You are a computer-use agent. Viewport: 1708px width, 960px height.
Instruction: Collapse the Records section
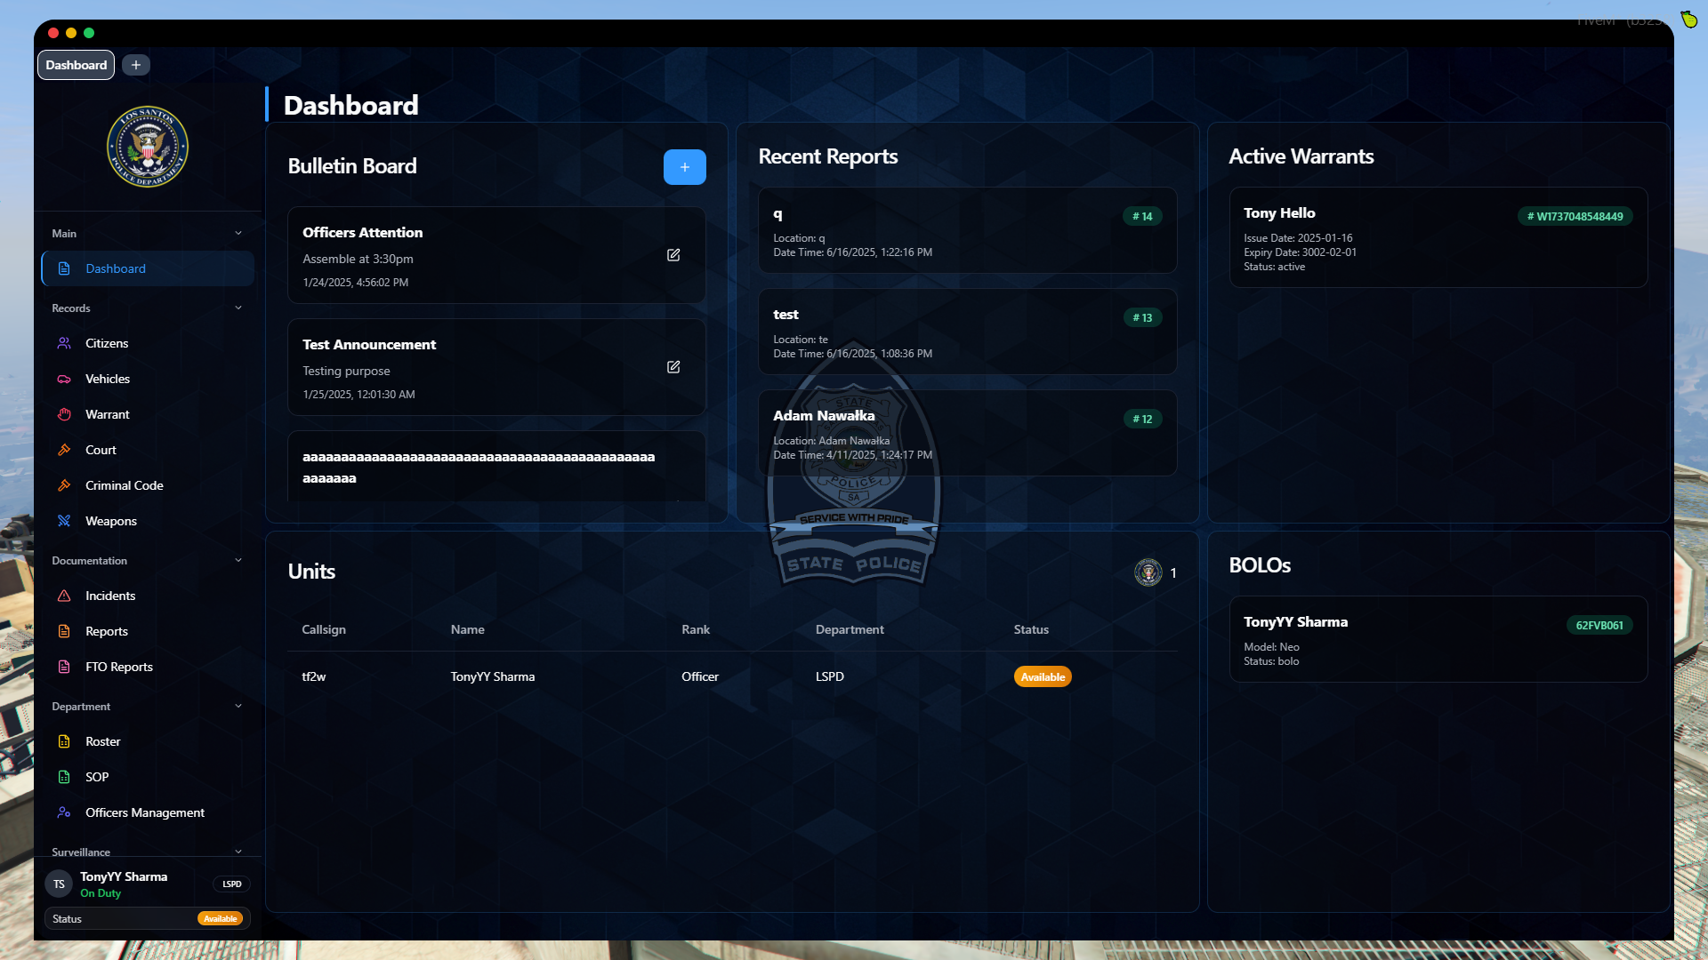click(238, 308)
